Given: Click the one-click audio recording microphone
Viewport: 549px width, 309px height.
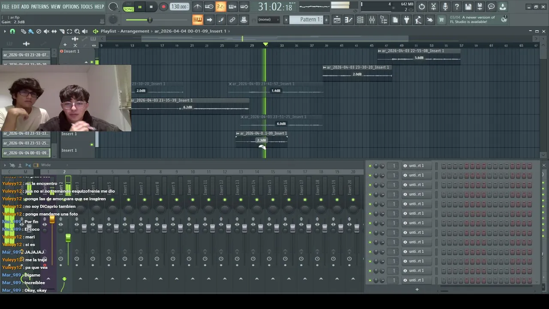Looking at the screenshot, I should (445, 6).
